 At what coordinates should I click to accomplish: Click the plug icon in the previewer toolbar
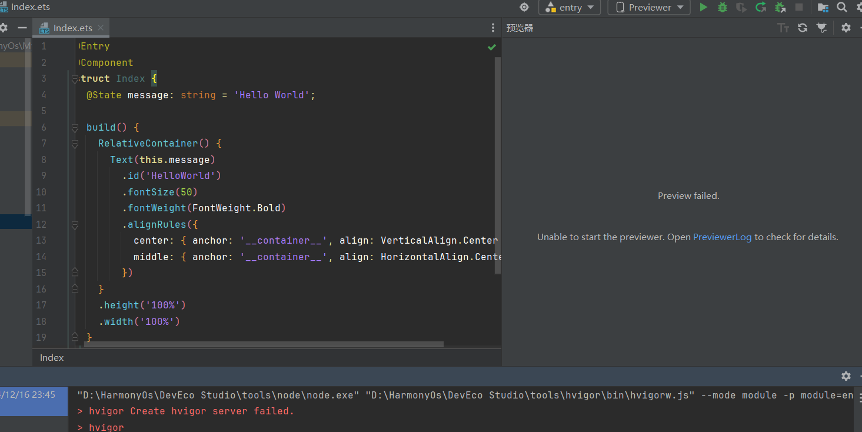pos(822,28)
